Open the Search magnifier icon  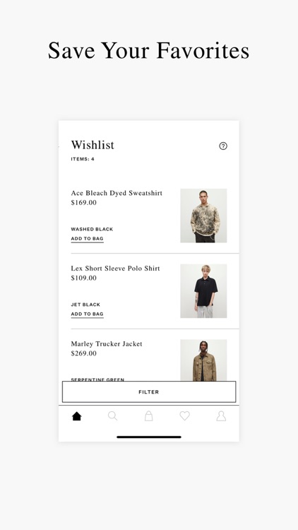(x=112, y=416)
